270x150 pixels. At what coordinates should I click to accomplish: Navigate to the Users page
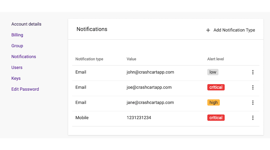(17, 67)
